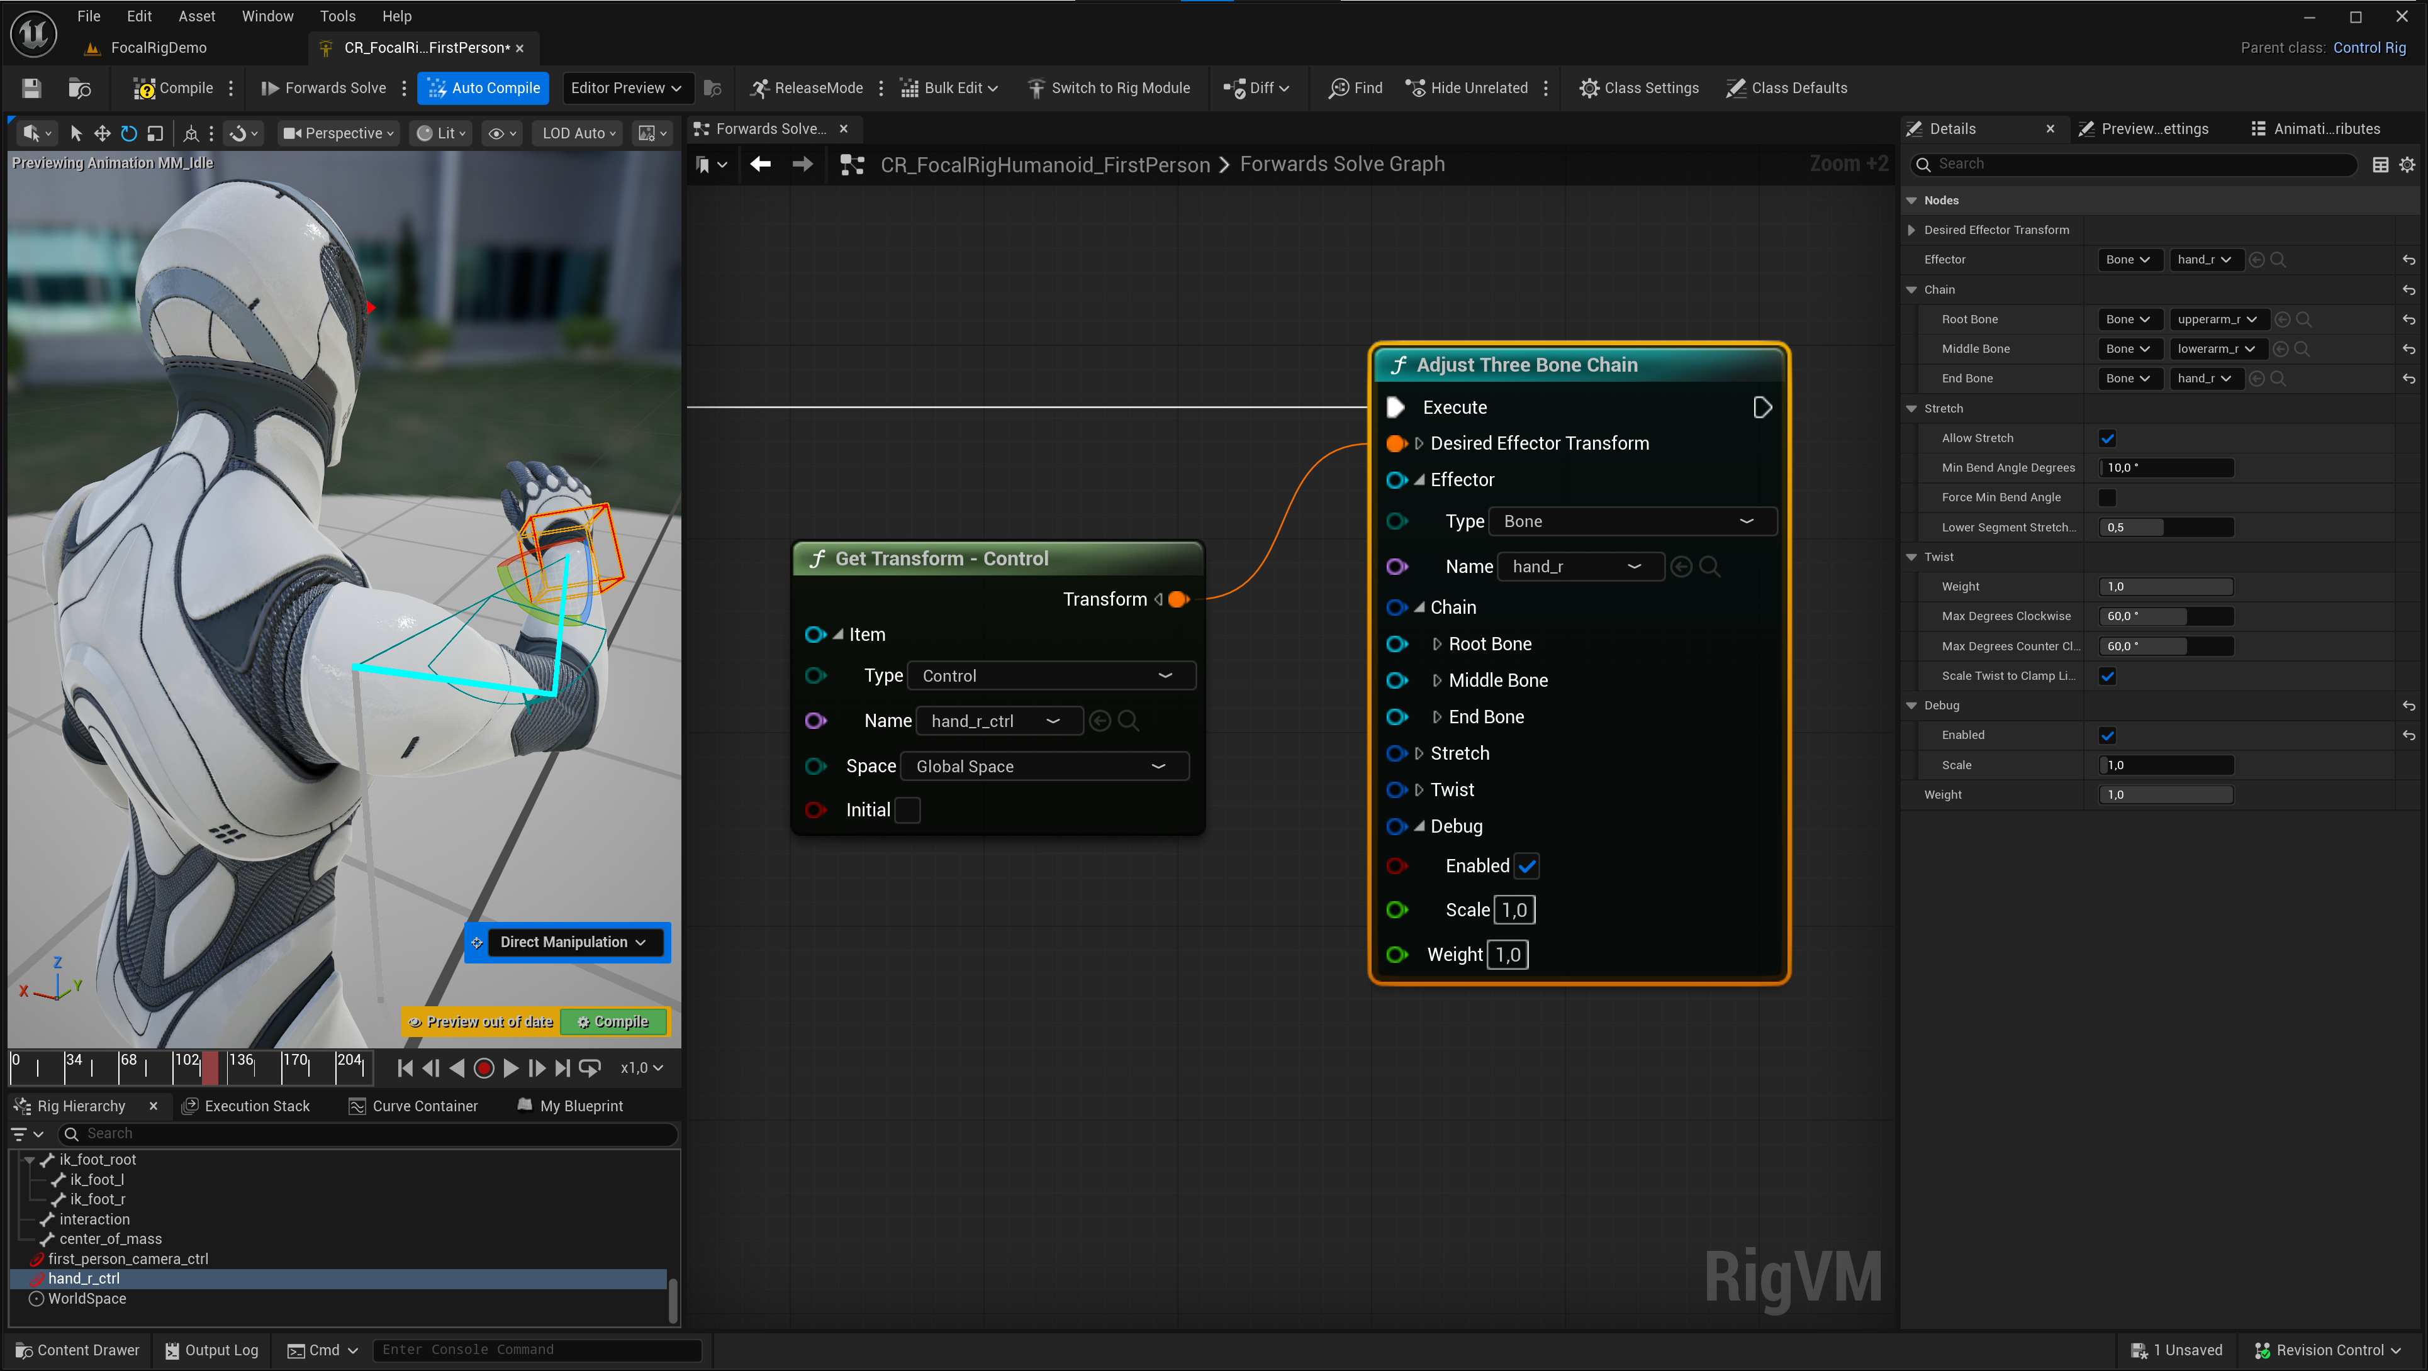Toggle the Initial checkbox on Get Transform node
Viewport: 2428px width, 1371px height.
[x=907, y=809]
